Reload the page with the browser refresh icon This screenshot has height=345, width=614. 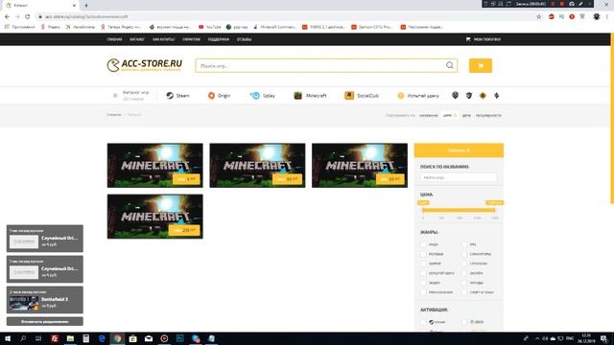pos(28,17)
